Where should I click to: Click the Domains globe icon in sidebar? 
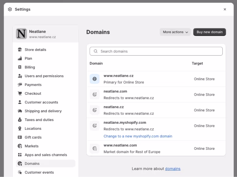click(x=20, y=164)
